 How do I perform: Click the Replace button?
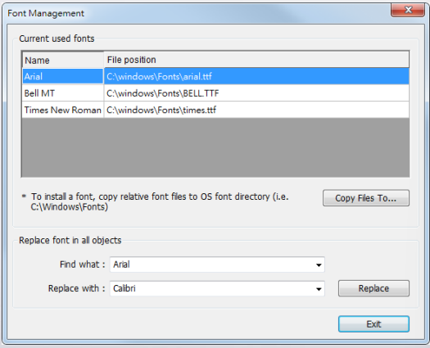point(373,288)
